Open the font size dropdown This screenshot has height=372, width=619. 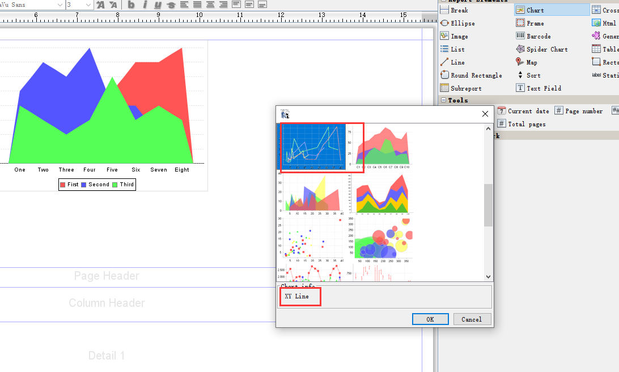point(88,5)
